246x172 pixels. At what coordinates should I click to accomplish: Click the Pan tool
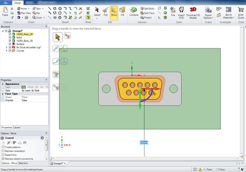[36, 13]
